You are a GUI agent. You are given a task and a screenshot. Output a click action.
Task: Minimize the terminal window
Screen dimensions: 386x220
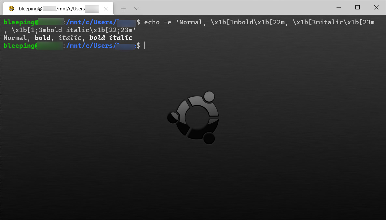pyautogui.click(x=339, y=7)
